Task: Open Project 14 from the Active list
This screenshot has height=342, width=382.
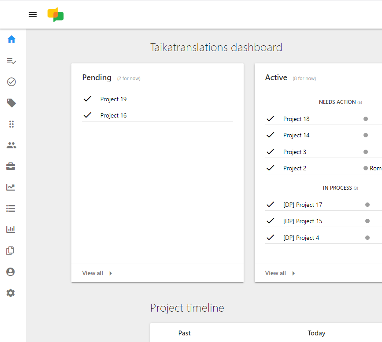Action: point(296,135)
